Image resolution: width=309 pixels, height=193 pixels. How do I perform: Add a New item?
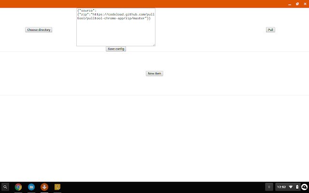[154, 73]
